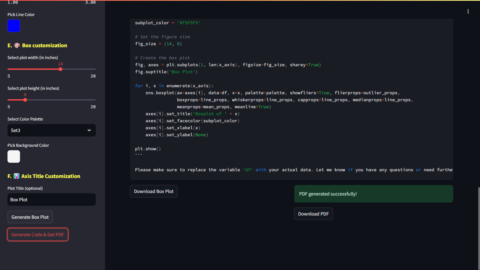Open the three-dot app menu
Image resolution: width=480 pixels, height=270 pixels.
pyautogui.click(x=468, y=11)
